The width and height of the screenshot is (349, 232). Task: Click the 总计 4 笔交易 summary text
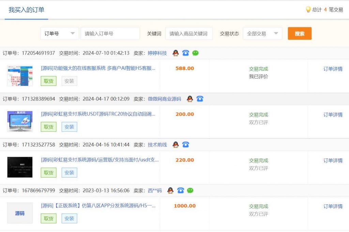(328, 10)
